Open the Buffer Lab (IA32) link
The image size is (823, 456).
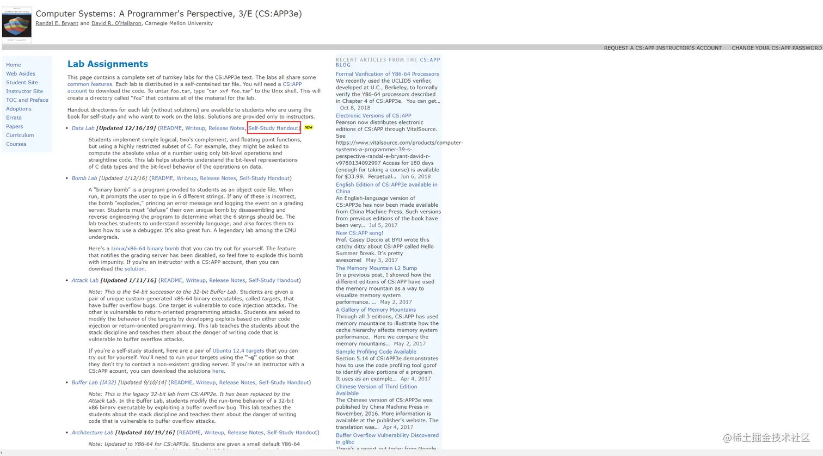click(x=94, y=383)
